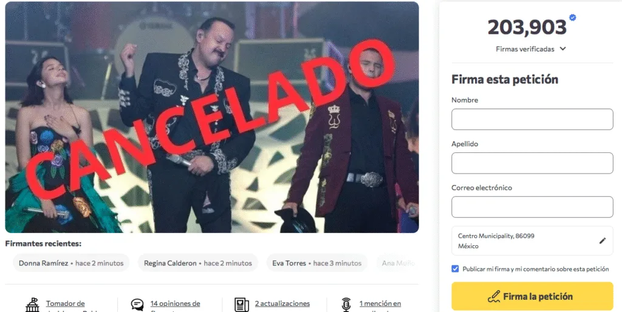Click the microphone mención icon
Viewport: 622px width, 312px height.
coord(346,305)
